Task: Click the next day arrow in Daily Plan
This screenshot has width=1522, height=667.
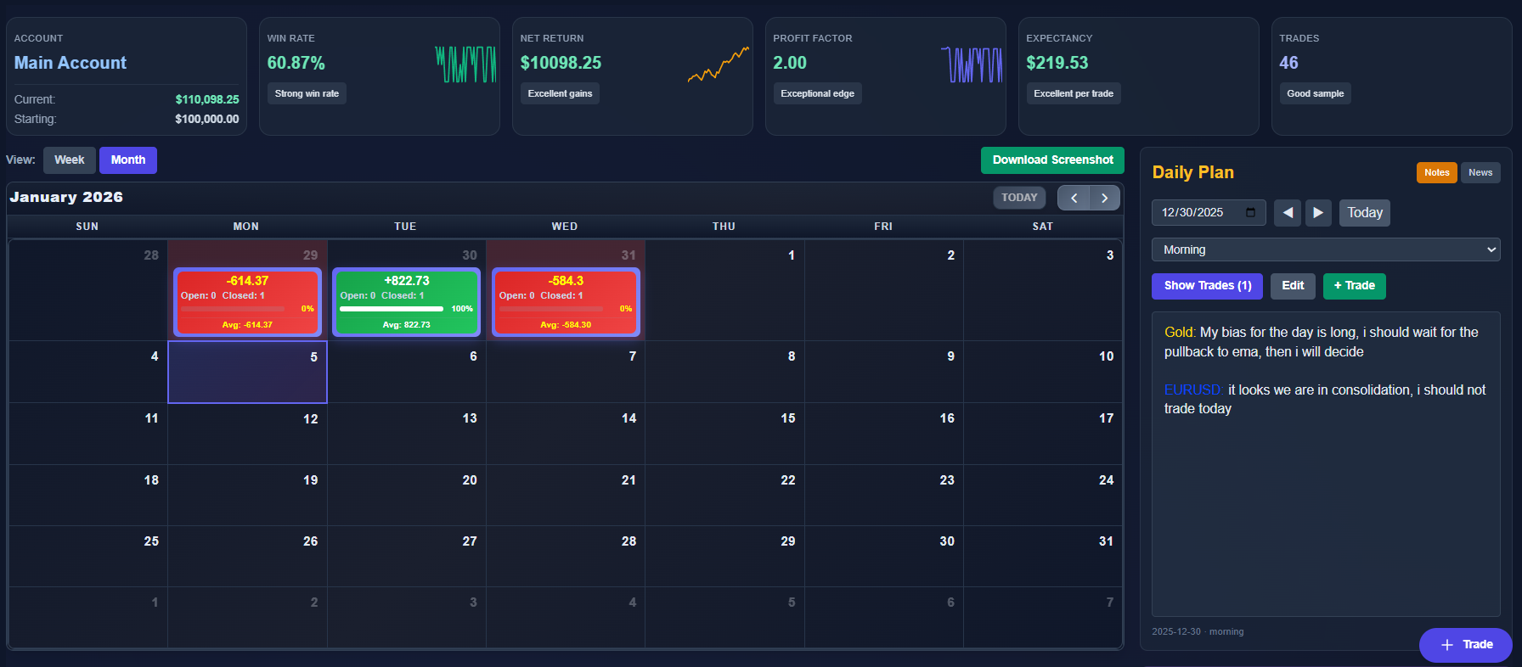Action: (1318, 213)
